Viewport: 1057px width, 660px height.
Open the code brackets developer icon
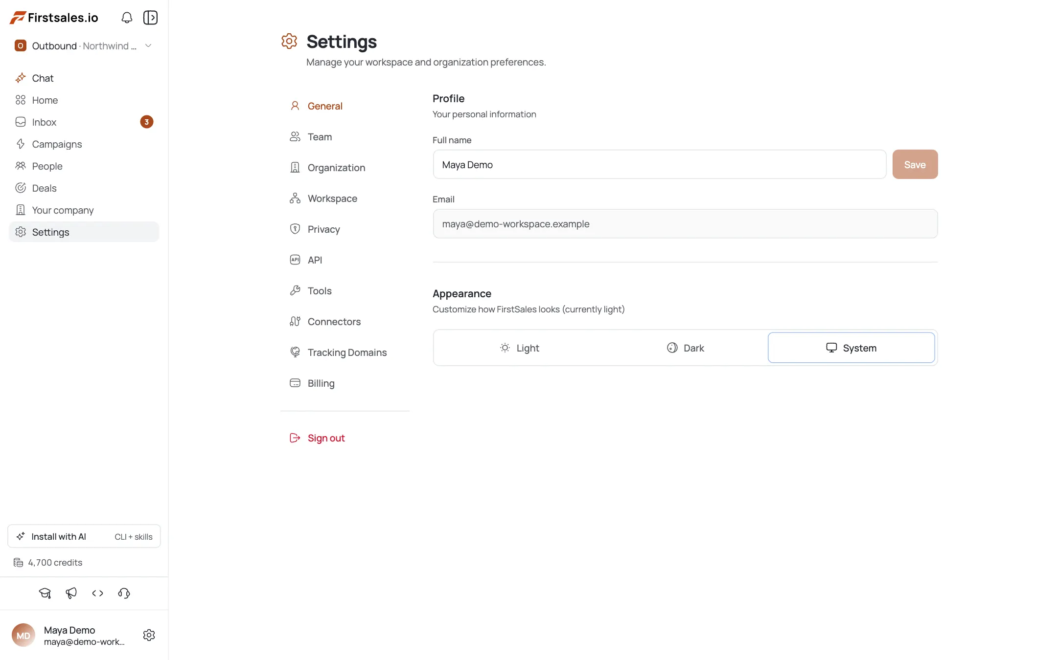pyautogui.click(x=98, y=593)
